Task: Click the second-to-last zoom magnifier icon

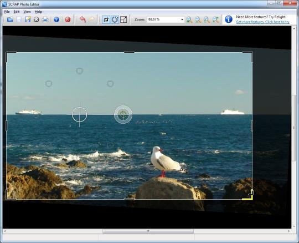Action: 207,19
